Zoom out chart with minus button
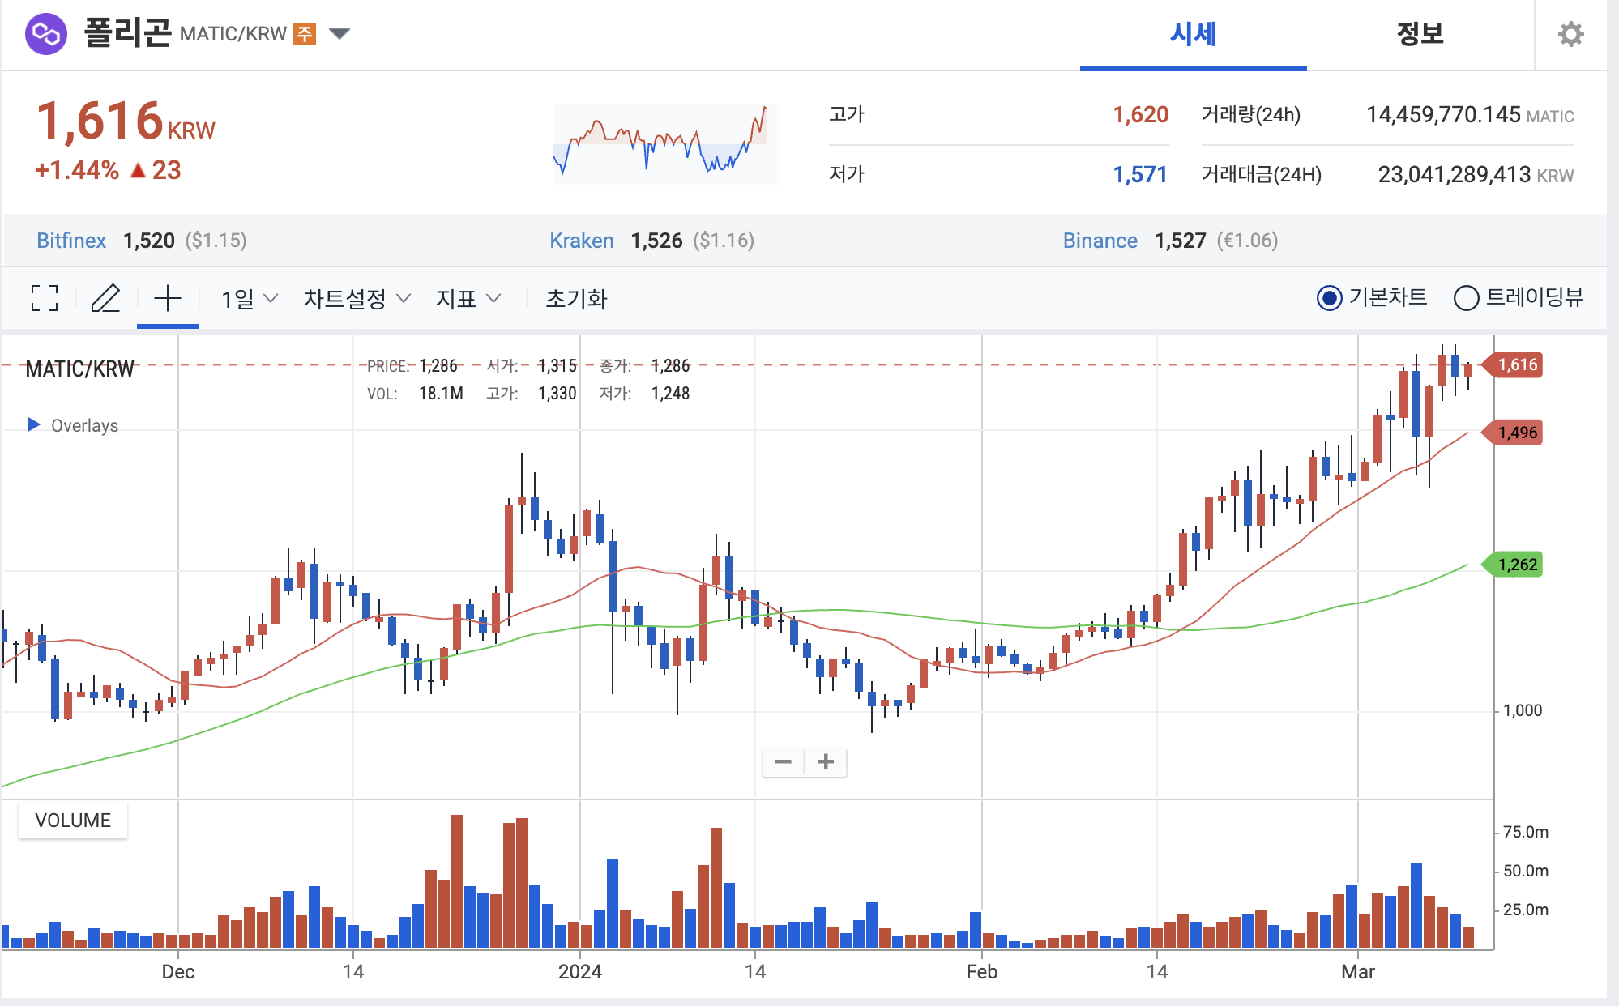The height and width of the screenshot is (1006, 1619). point(783,761)
